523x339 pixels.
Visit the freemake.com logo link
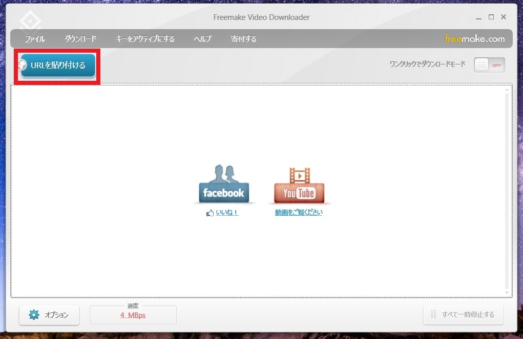(475, 39)
